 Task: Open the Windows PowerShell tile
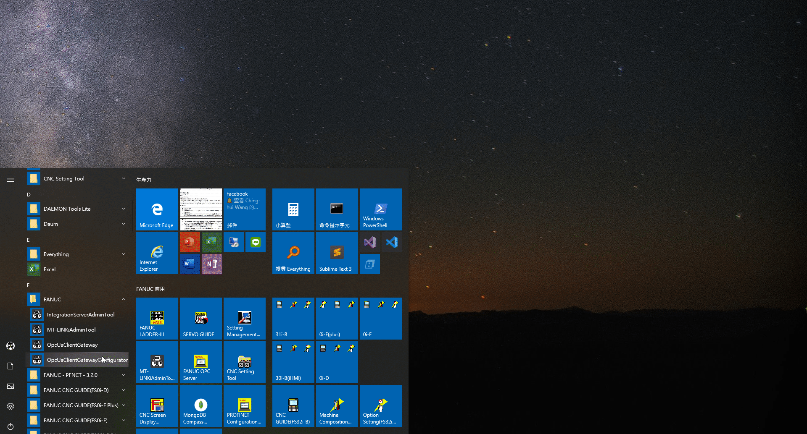coord(380,209)
